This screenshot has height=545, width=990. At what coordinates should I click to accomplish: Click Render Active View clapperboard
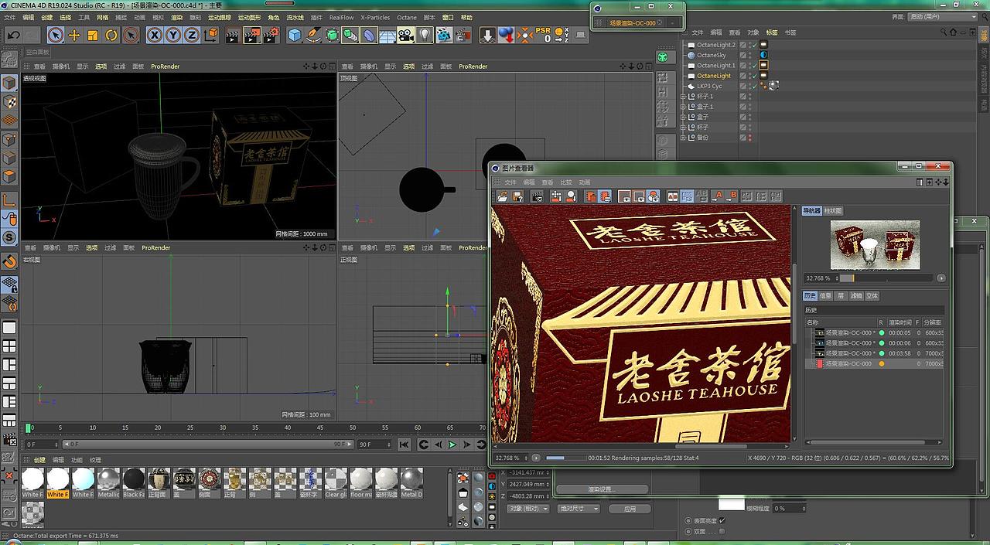232,35
